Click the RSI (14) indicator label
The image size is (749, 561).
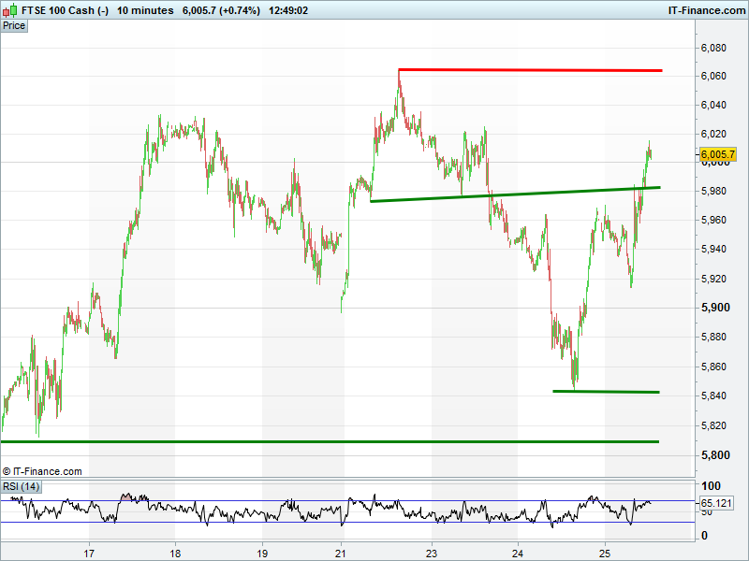[x=21, y=486]
